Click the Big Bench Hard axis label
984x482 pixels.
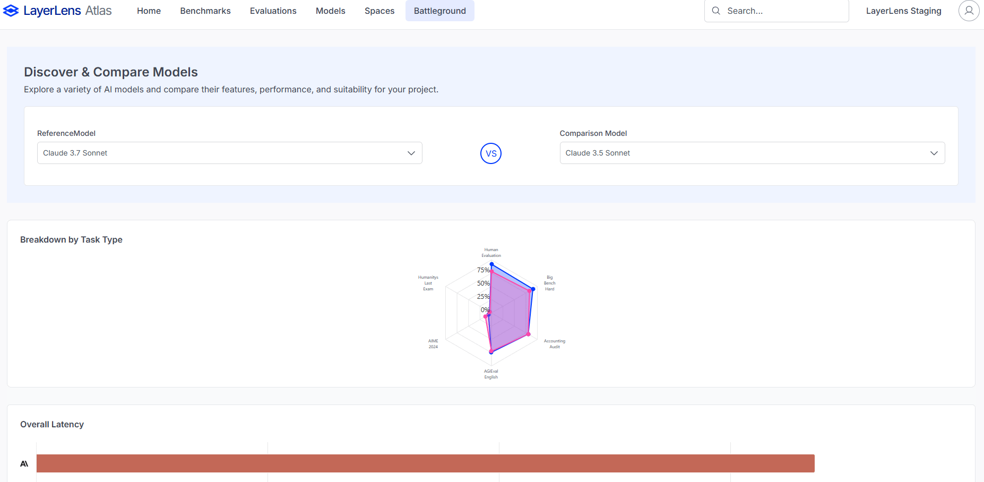pyautogui.click(x=550, y=283)
